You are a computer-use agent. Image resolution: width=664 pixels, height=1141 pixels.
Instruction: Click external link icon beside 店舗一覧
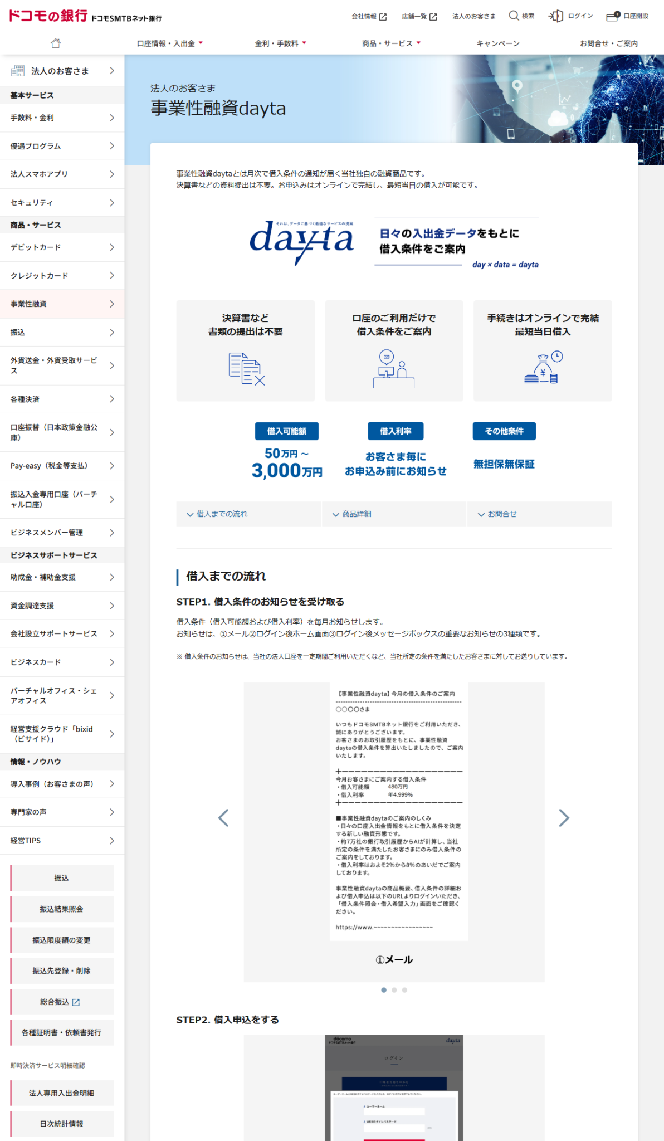[433, 17]
